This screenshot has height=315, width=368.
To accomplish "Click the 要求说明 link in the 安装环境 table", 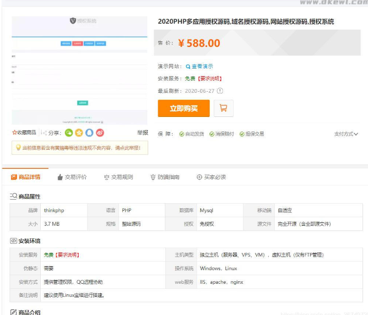I will tap(68, 255).
